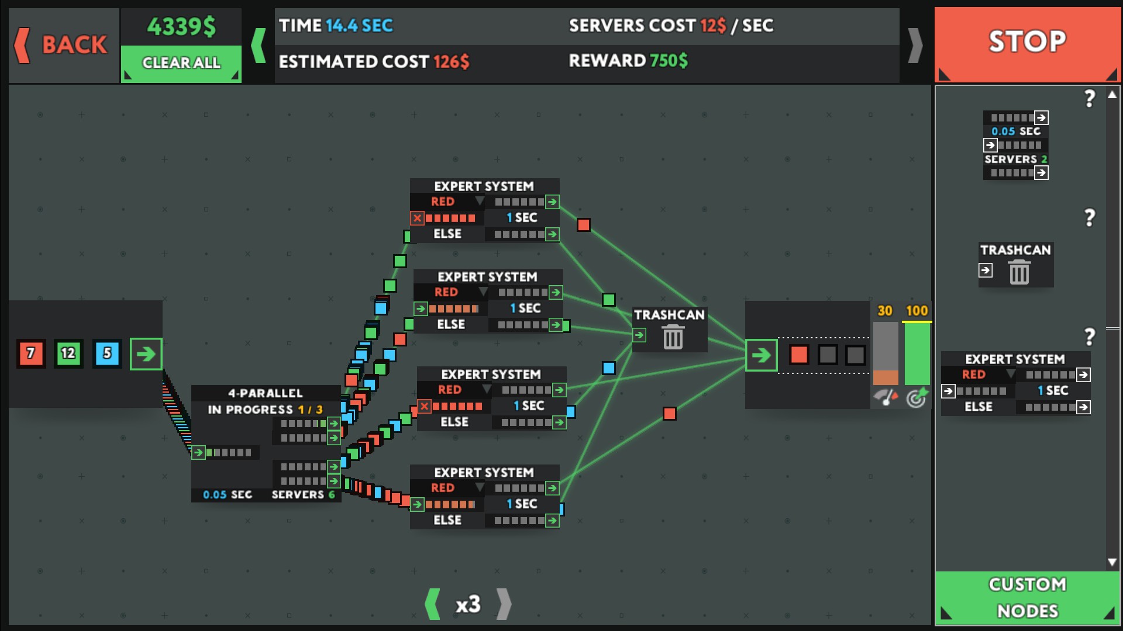Click 4-PARALLEL third output port

point(334,466)
